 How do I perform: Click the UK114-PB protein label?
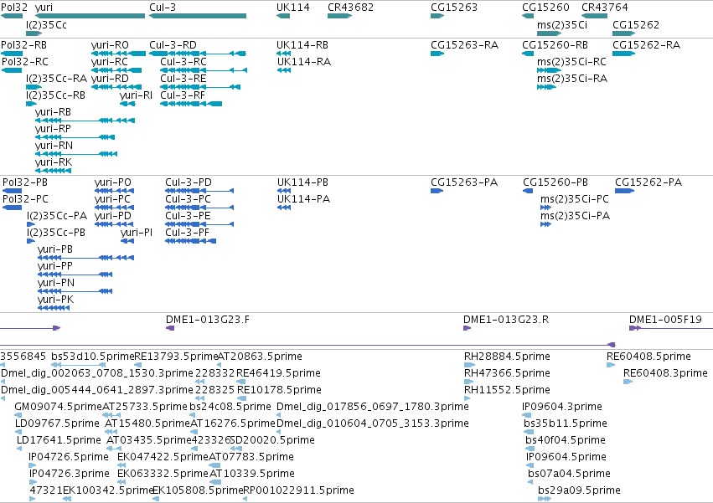tap(302, 182)
